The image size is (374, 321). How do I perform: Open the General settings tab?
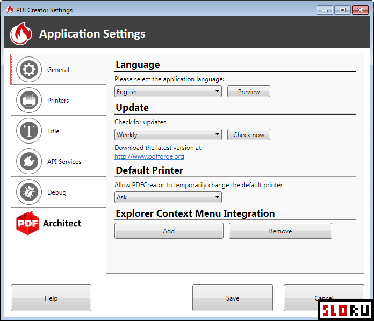coord(57,70)
